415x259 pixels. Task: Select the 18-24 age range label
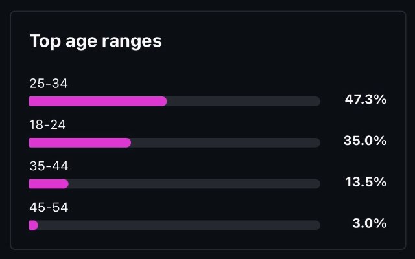click(x=48, y=124)
